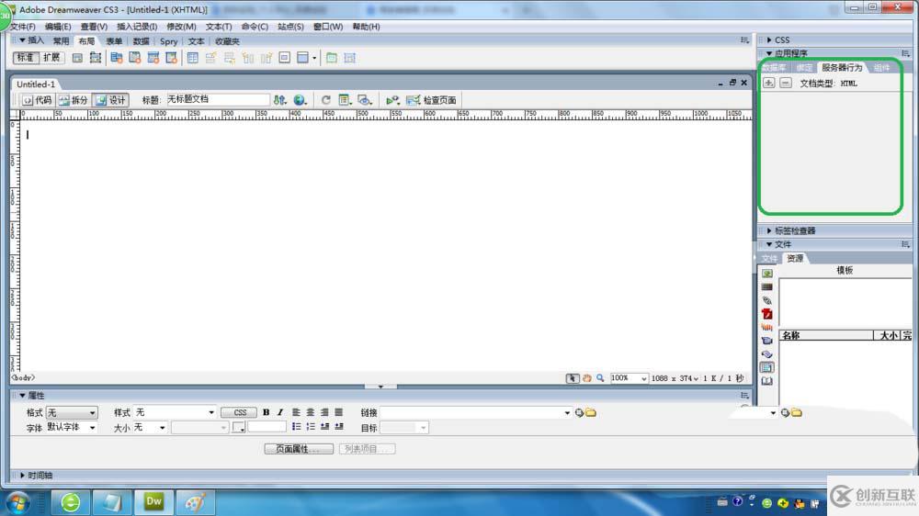
Task: Click the Spry Tabbed Panels layout icon
Action: click(135, 58)
